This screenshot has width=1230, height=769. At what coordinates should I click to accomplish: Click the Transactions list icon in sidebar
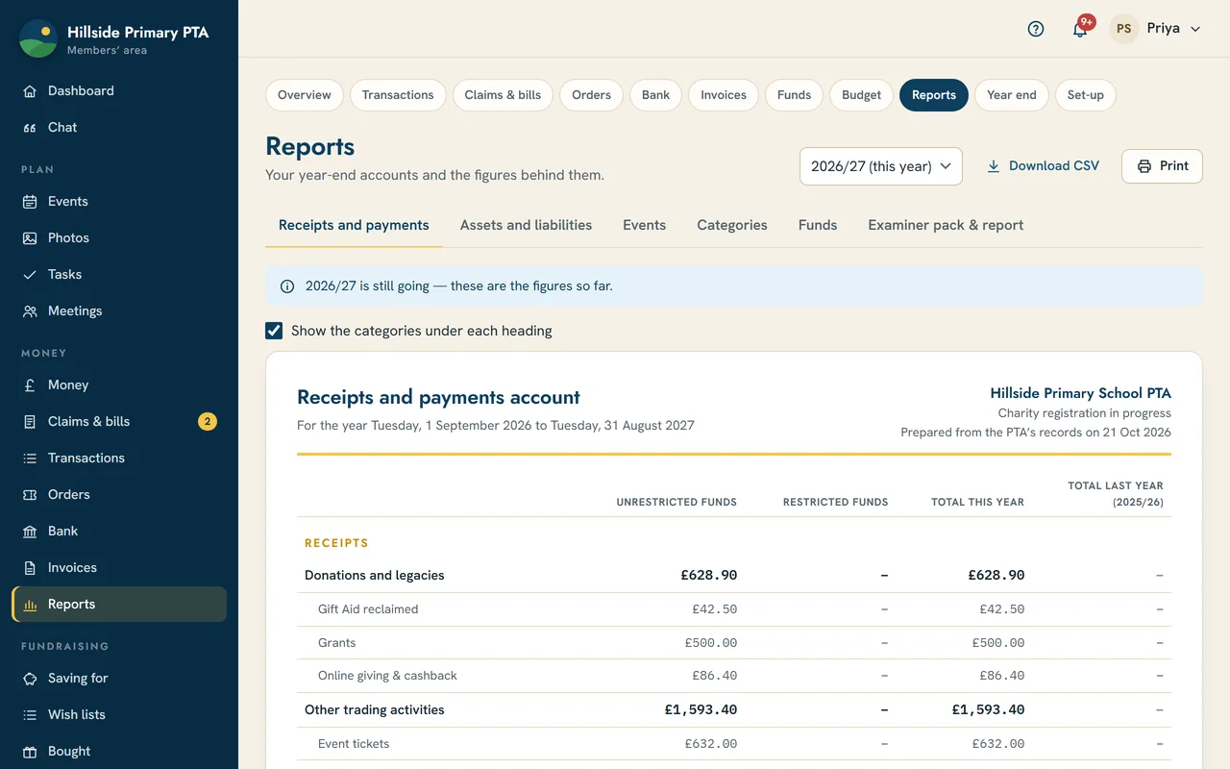pos(30,459)
